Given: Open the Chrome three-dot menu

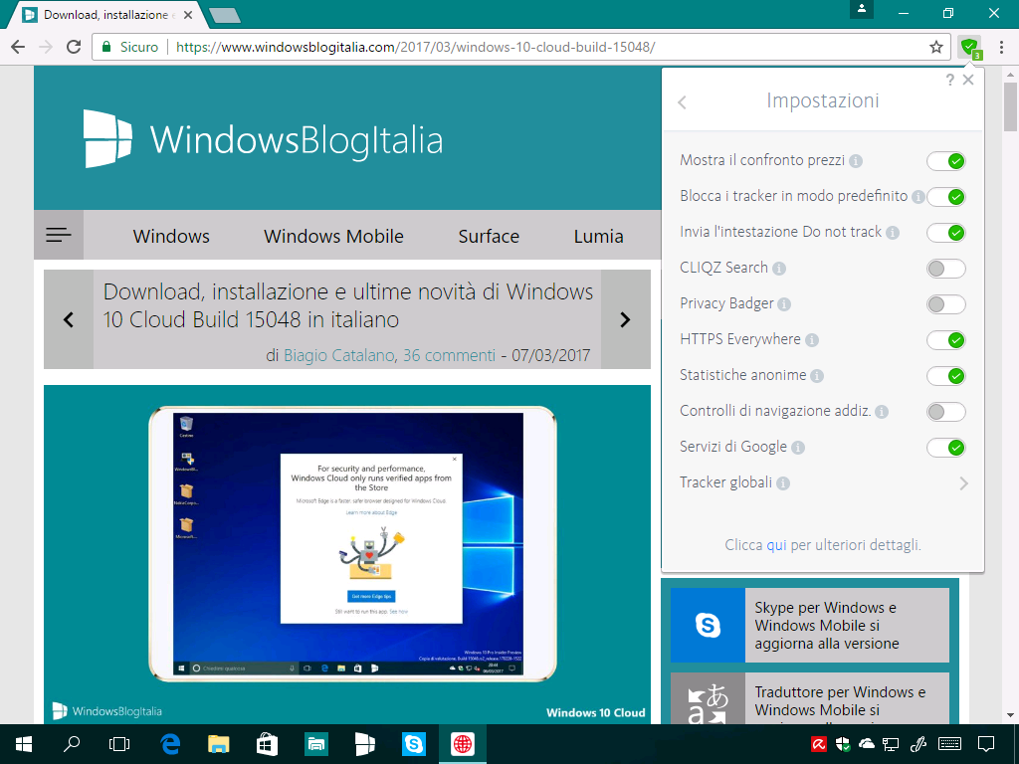Looking at the screenshot, I should click(1001, 47).
